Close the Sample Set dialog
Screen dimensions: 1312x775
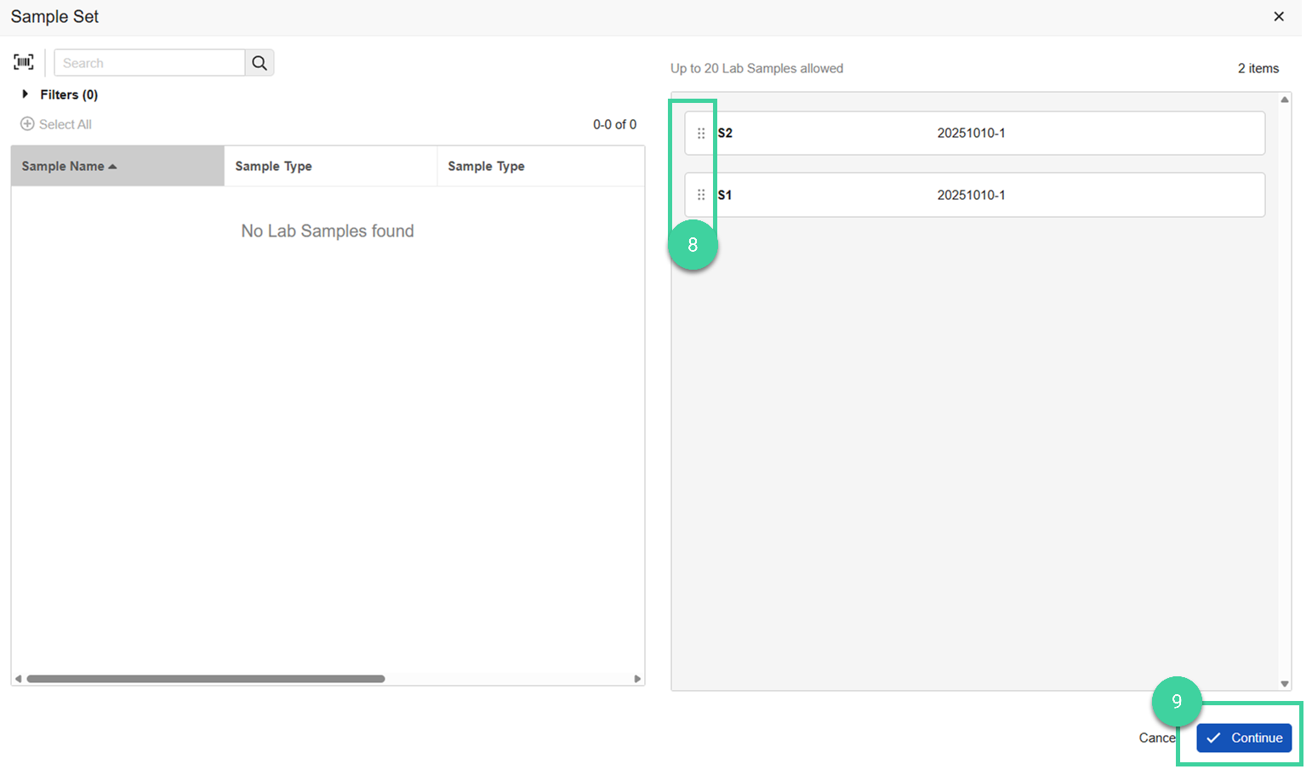(x=1280, y=16)
